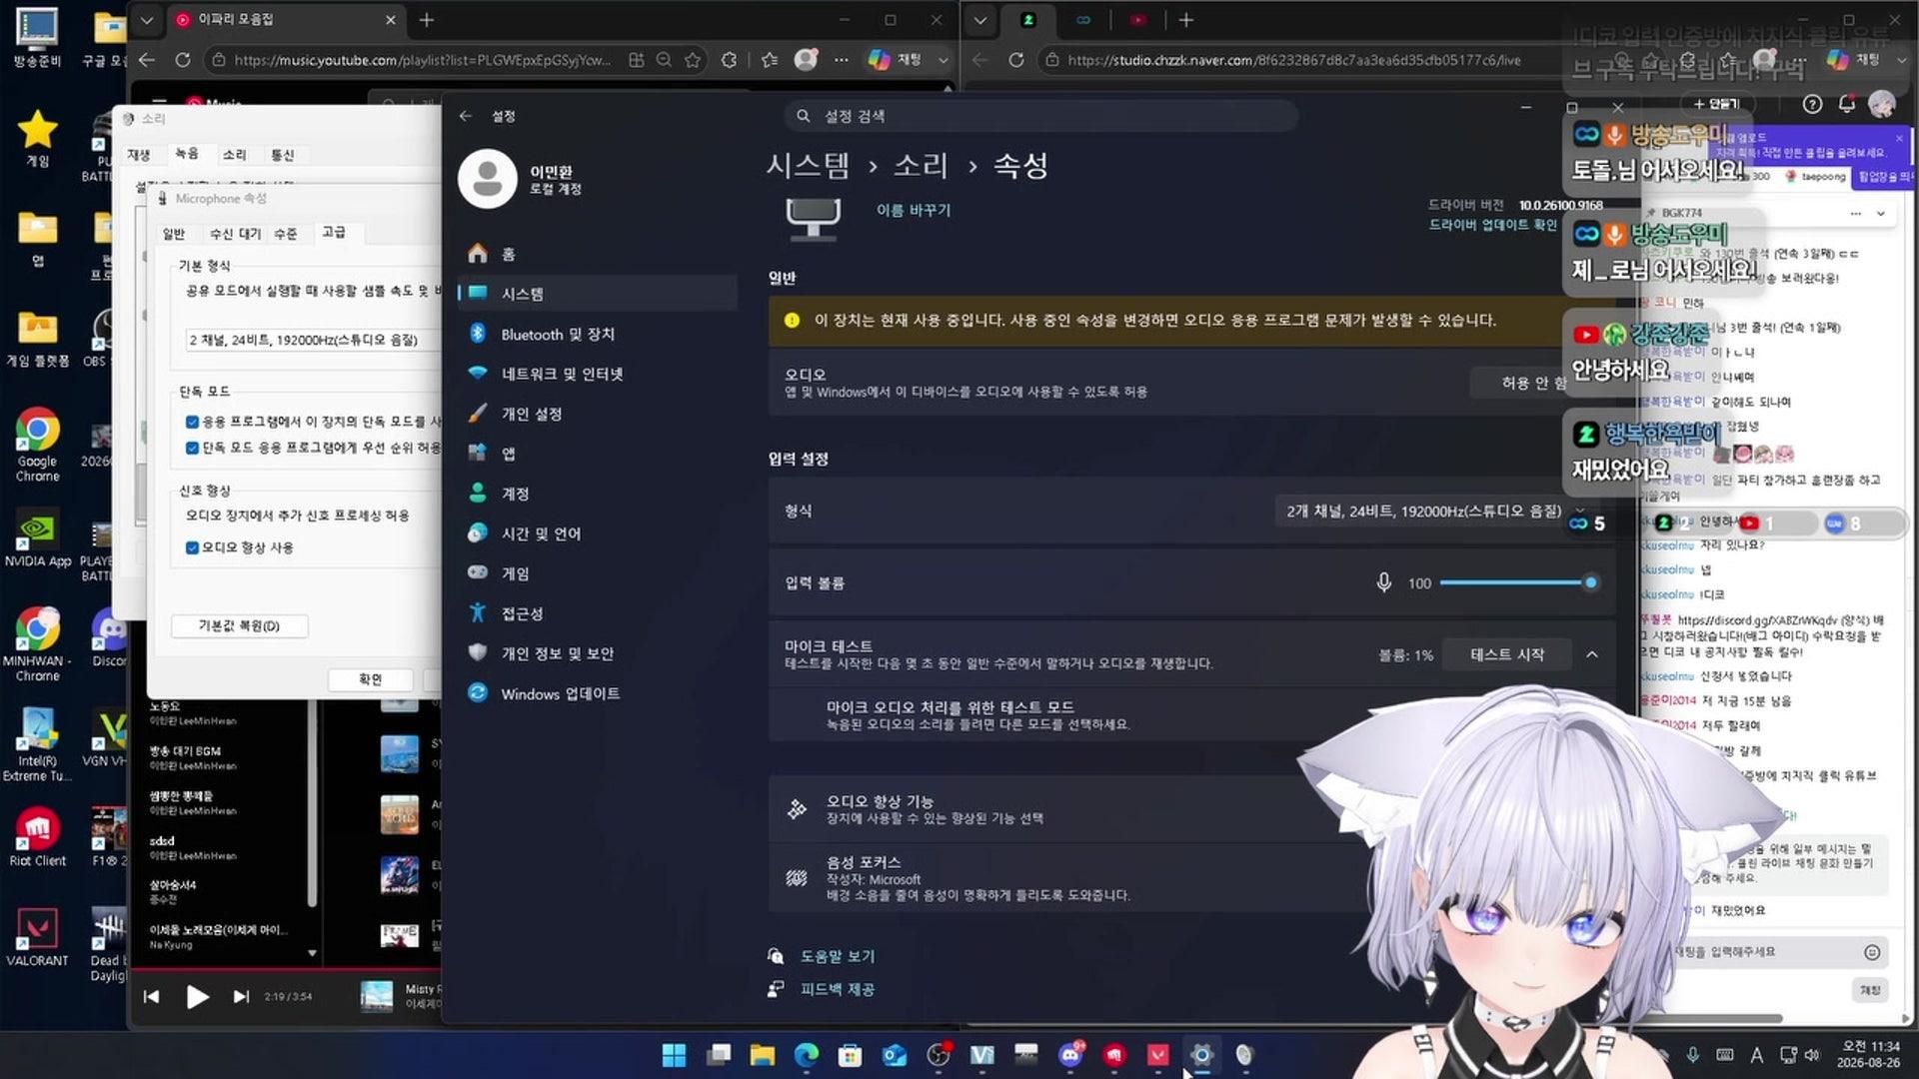Mute microphone via 입력 볼륨 mic icon

click(1383, 582)
